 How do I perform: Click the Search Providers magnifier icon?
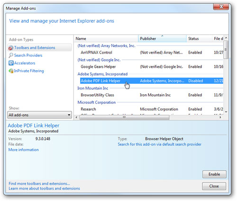(x=11, y=55)
